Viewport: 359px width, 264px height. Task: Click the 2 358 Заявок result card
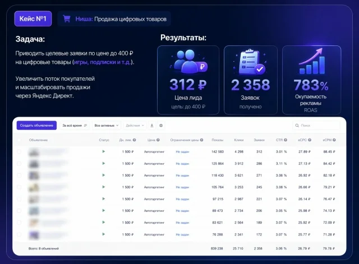(x=251, y=80)
